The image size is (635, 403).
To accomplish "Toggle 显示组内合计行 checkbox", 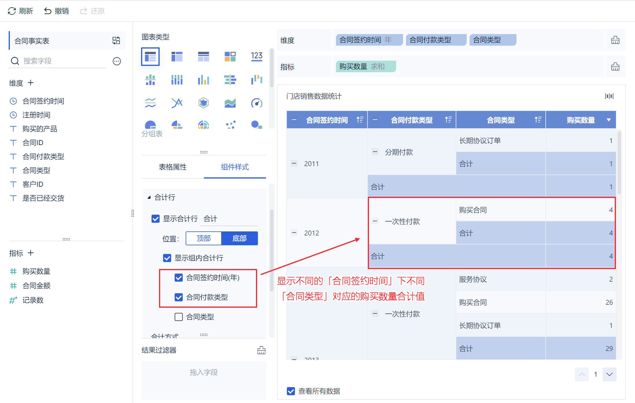I will [x=167, y=258].
